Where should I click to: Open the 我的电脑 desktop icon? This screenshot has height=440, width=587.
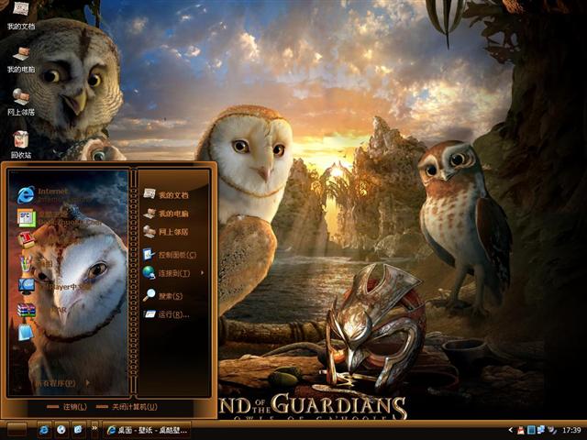[x=21, y=59]
